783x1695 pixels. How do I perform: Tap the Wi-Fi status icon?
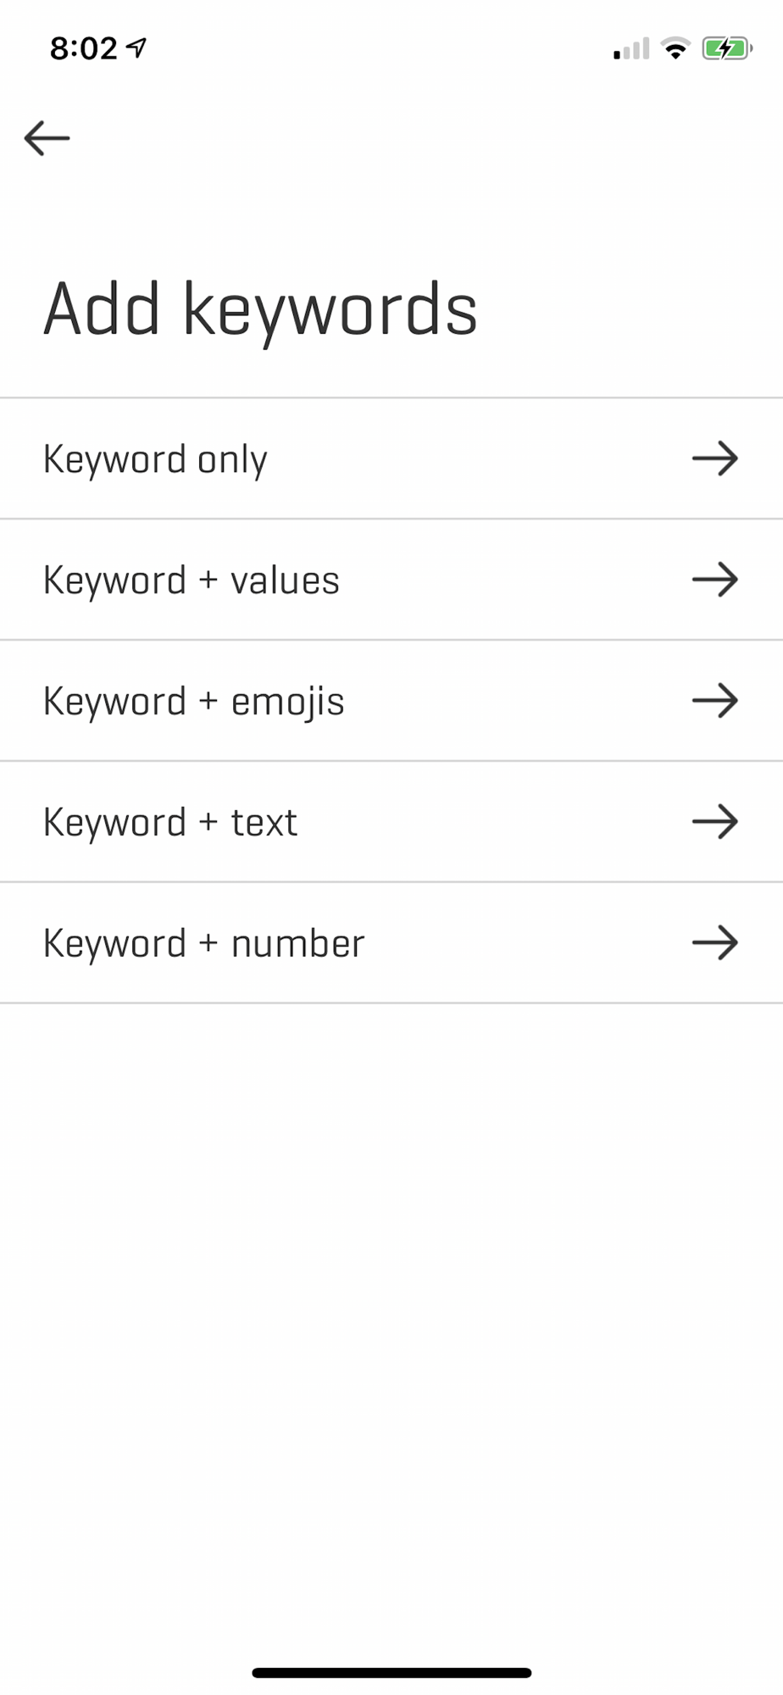tap(675, 48)
